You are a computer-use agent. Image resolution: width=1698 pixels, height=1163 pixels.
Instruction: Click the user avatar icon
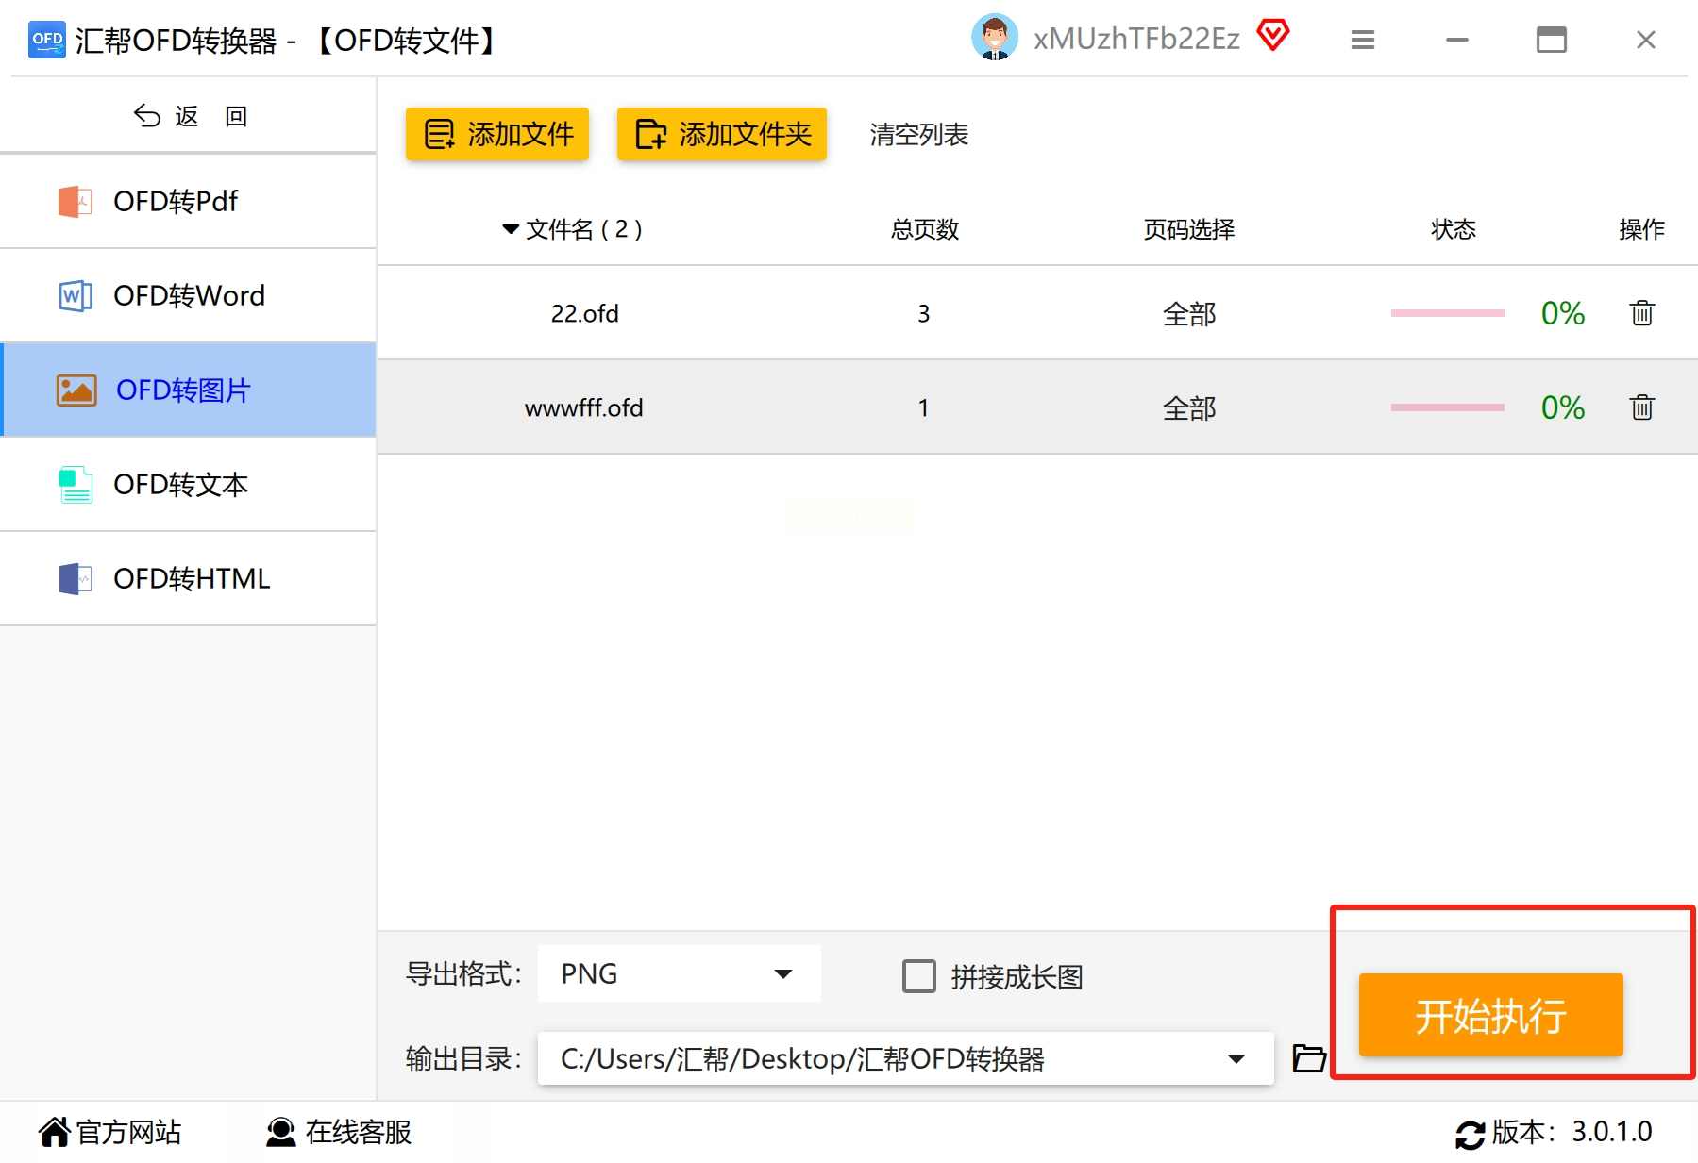(x=994, y=38)
